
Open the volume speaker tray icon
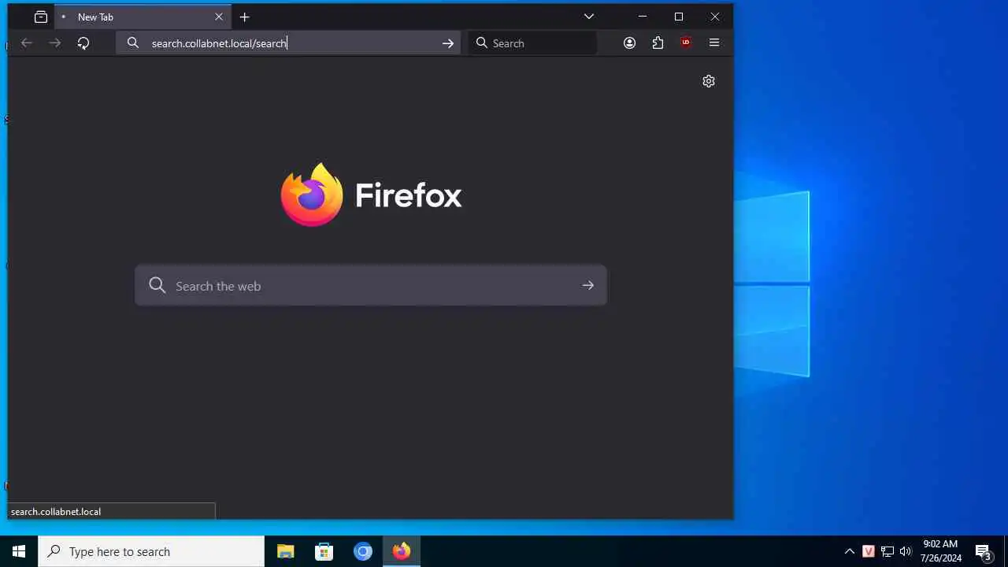pos(906,551)
